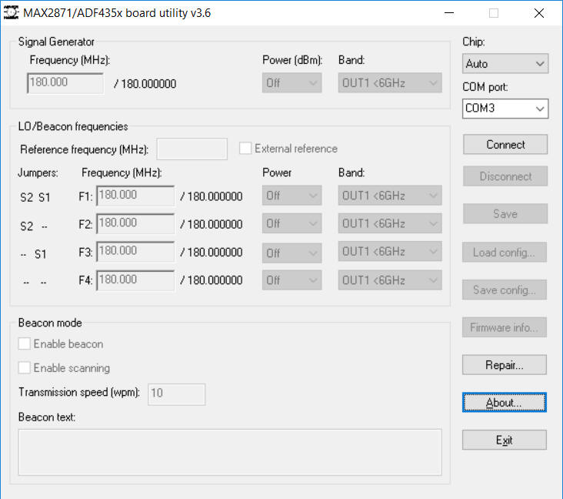
Task: Click the F2 frequency input field
Action: click(135, 223)
